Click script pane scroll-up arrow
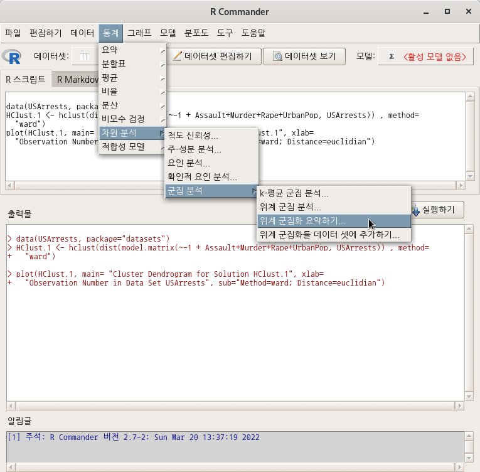This screenshot has height=472, width=480. click(470, 97)
